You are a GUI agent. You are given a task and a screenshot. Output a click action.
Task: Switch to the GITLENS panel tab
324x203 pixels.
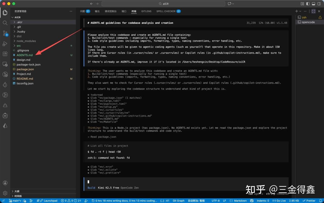(x=146, y=11)
